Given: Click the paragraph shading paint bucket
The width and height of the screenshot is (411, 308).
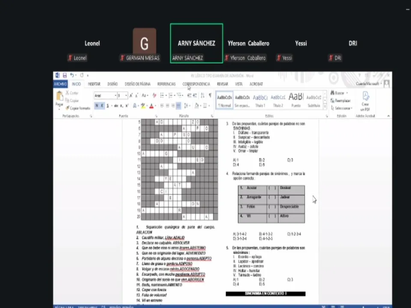Looking at the screenshot, I should point(197,106).
